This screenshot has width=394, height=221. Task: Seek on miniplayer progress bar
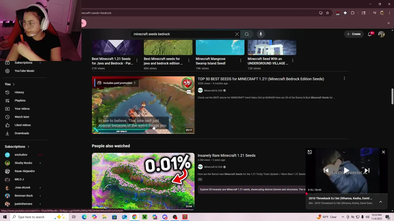pos(347,194)
